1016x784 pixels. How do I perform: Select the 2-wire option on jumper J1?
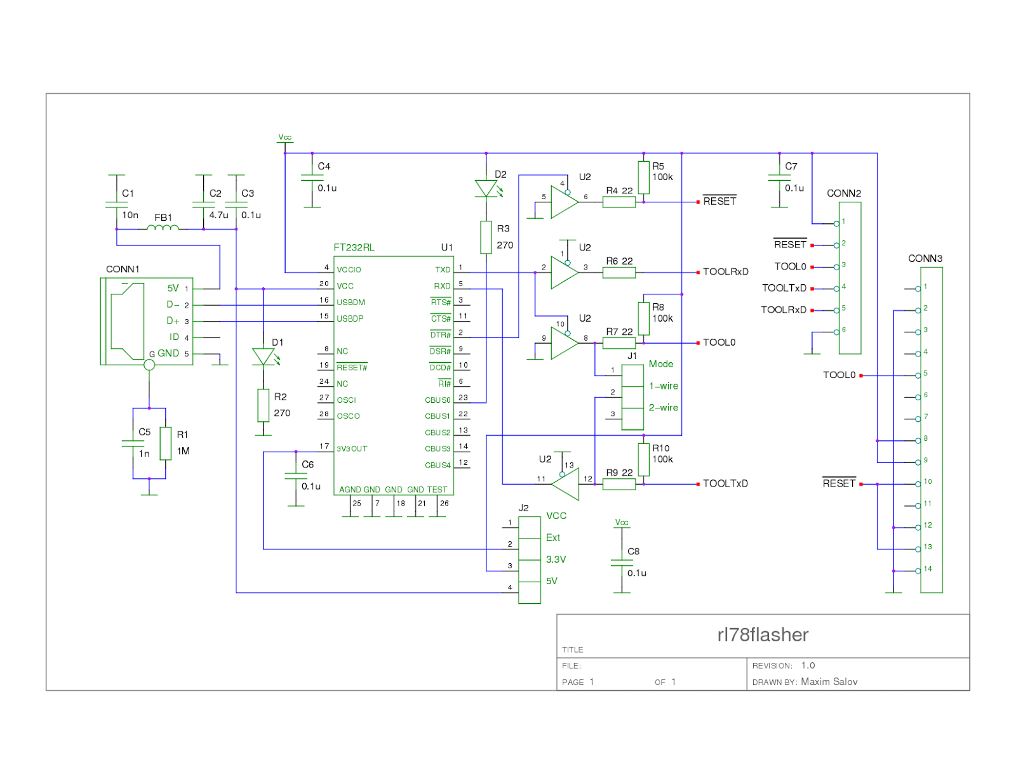tap(662, 408)
